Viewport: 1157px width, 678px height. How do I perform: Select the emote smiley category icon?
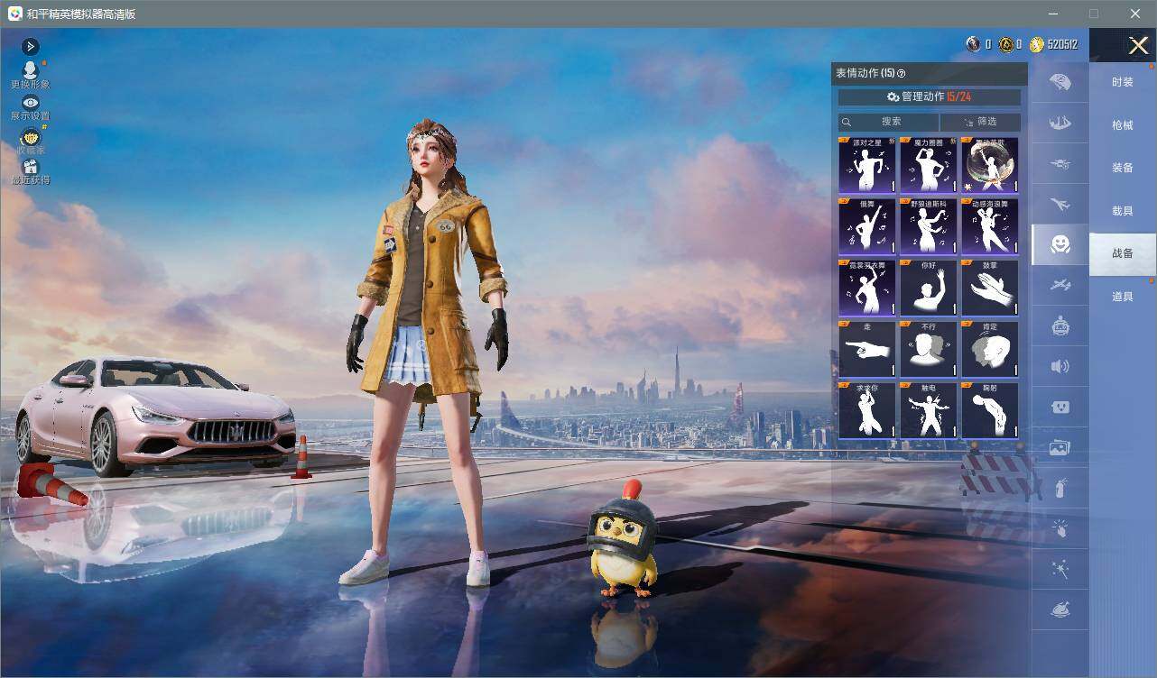coord(1060,244)
